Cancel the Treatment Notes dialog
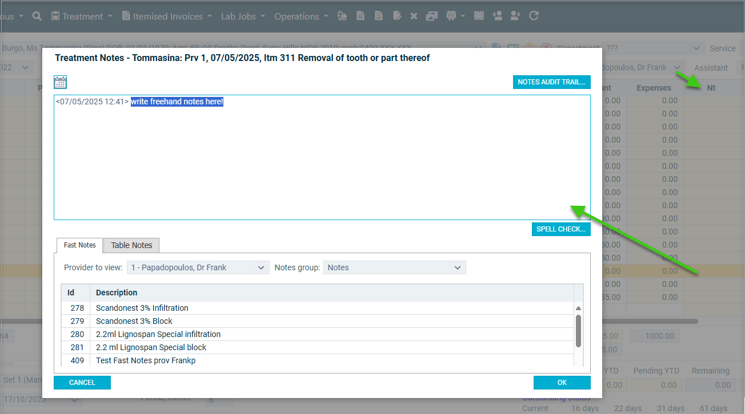Screen dimensions: 745x414 pos(82,383)
